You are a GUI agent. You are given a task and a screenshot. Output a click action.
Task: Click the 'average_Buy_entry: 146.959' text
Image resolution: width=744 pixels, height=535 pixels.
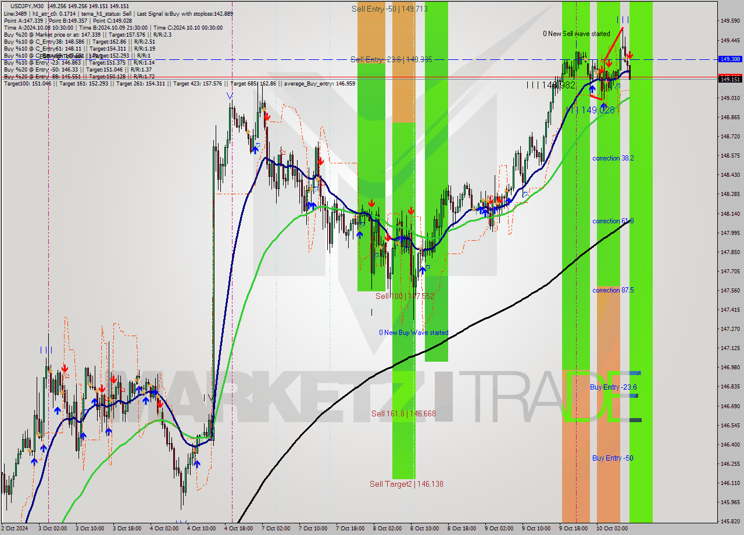319,84
